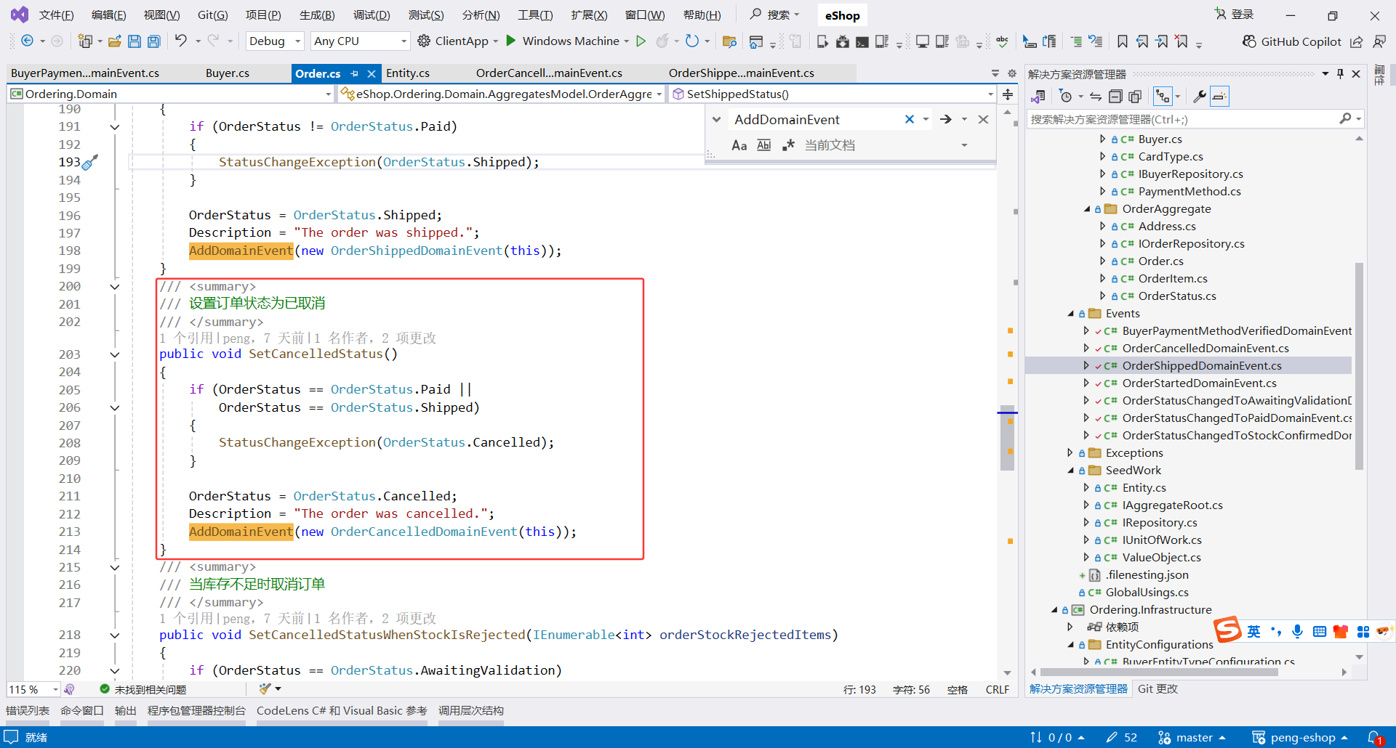1396x748 pixels.
Task: Click the 登录 sign-in button
Action: [x=1235, y=15]
